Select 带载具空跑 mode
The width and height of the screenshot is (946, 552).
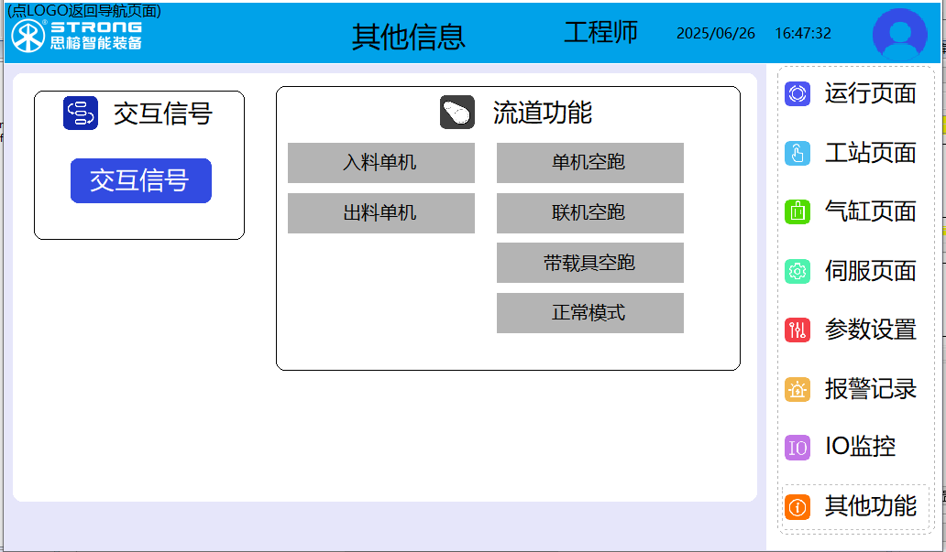click(x=589, y=263)
